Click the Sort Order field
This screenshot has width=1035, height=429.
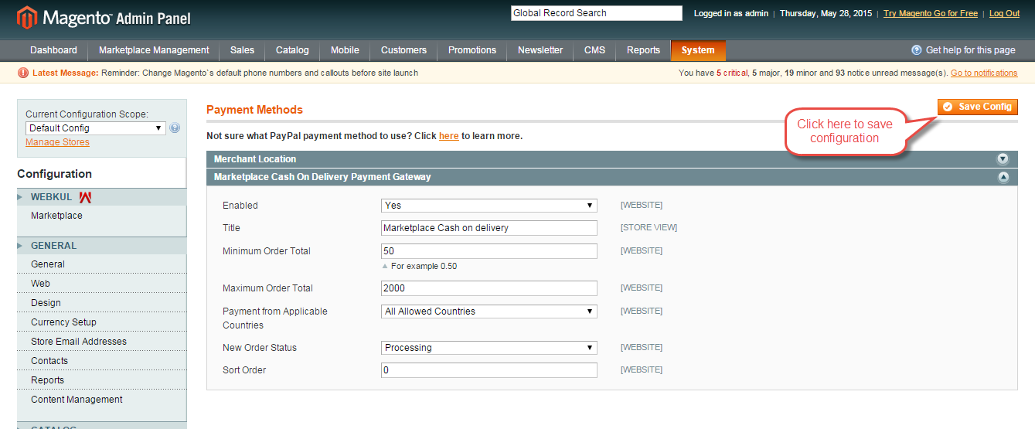[489, 370]
